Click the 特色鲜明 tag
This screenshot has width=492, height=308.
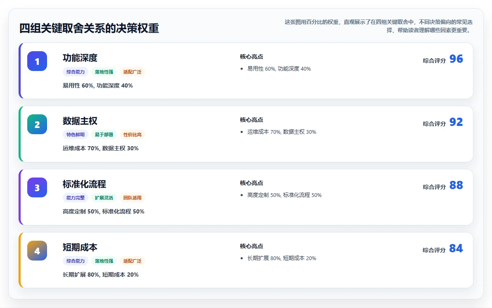click(x=75, y=135)
